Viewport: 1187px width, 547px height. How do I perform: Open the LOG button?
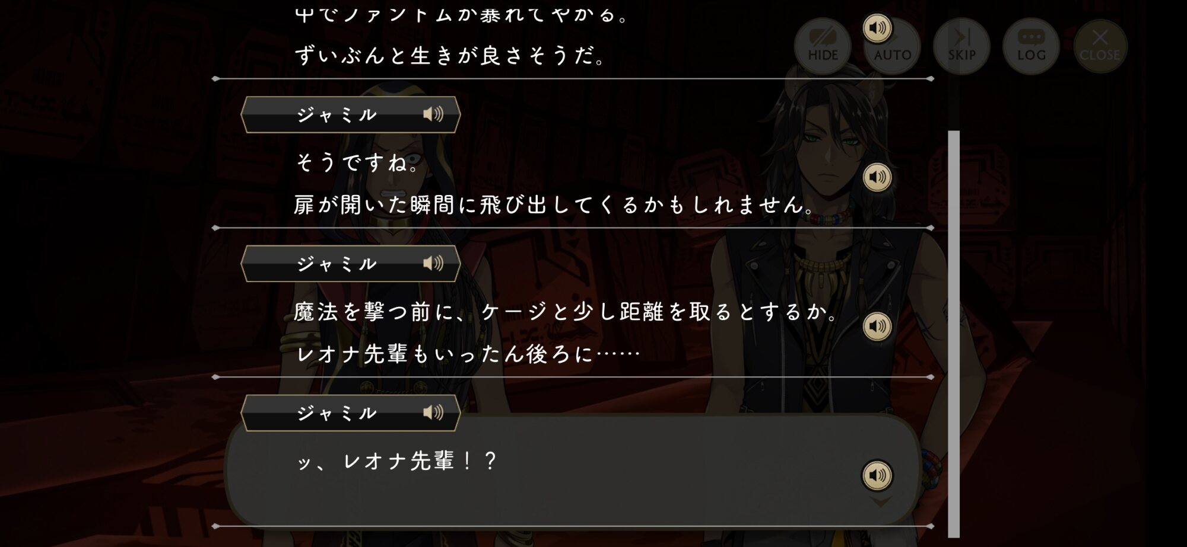tap(1031, 46)
